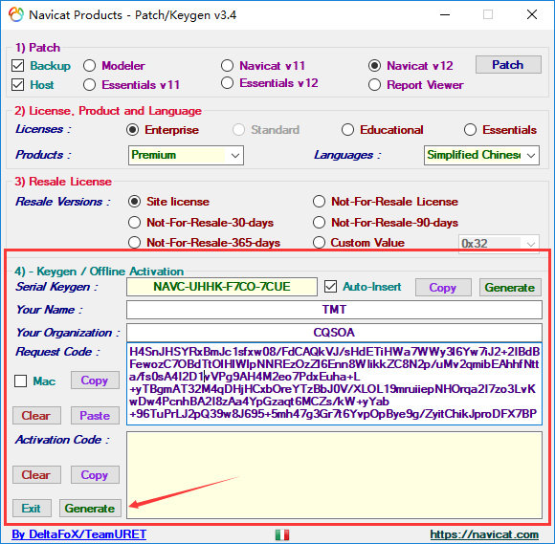Choose Not-For-Resale-365-days option
This screenshot has height=544, width=555.
click(x=135, y=243)
